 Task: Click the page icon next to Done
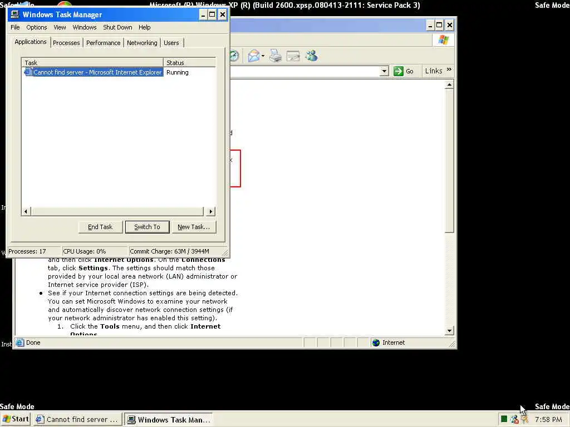point(20,342)
